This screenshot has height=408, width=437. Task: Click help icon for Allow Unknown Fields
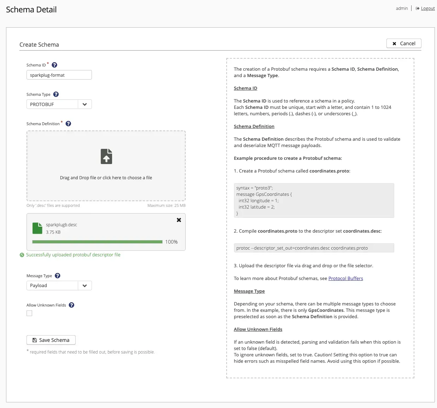(71, 305)
